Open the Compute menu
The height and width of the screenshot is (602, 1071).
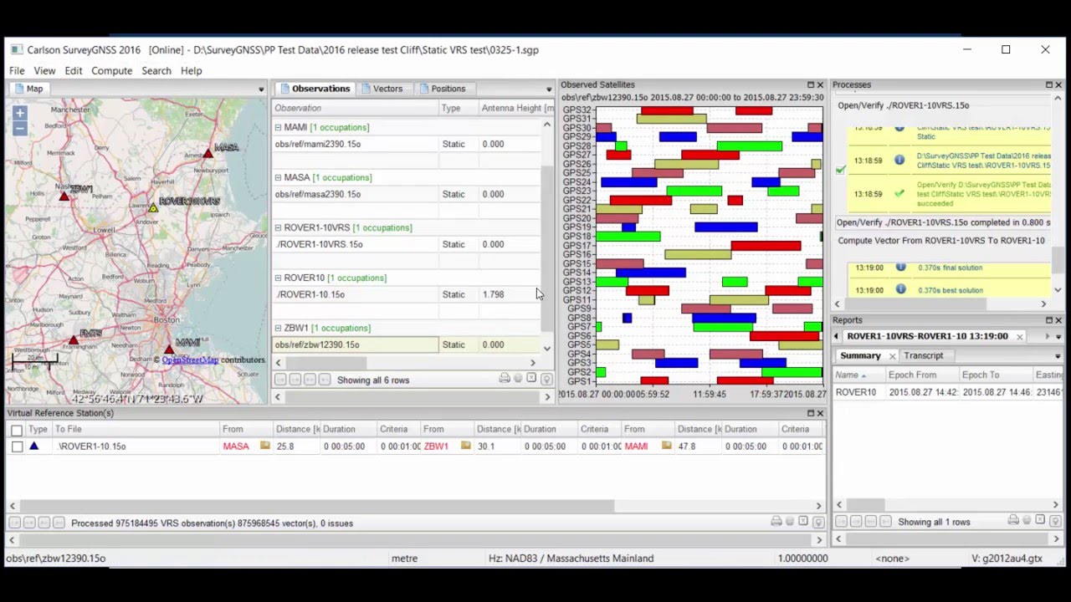[111, 71]
